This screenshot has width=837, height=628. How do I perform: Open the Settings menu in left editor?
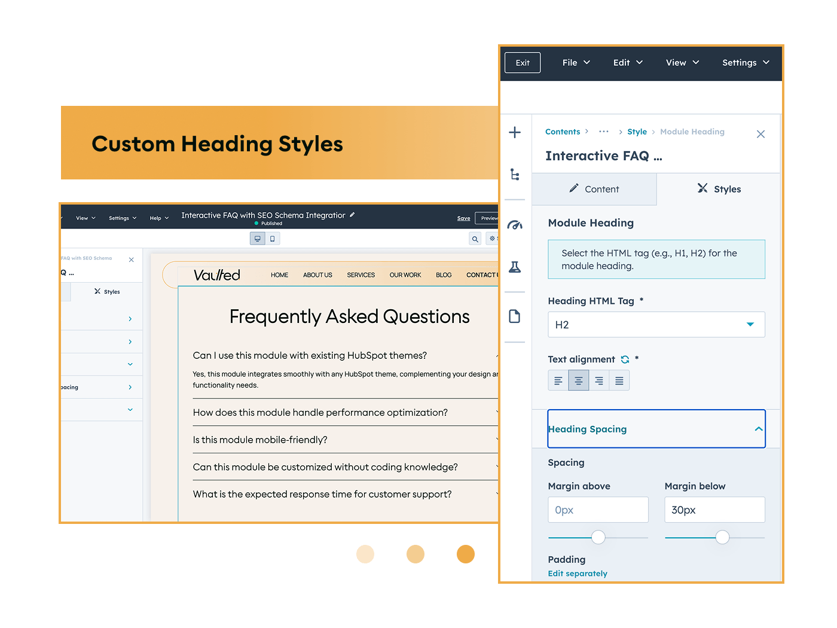(x=123, y=218)
